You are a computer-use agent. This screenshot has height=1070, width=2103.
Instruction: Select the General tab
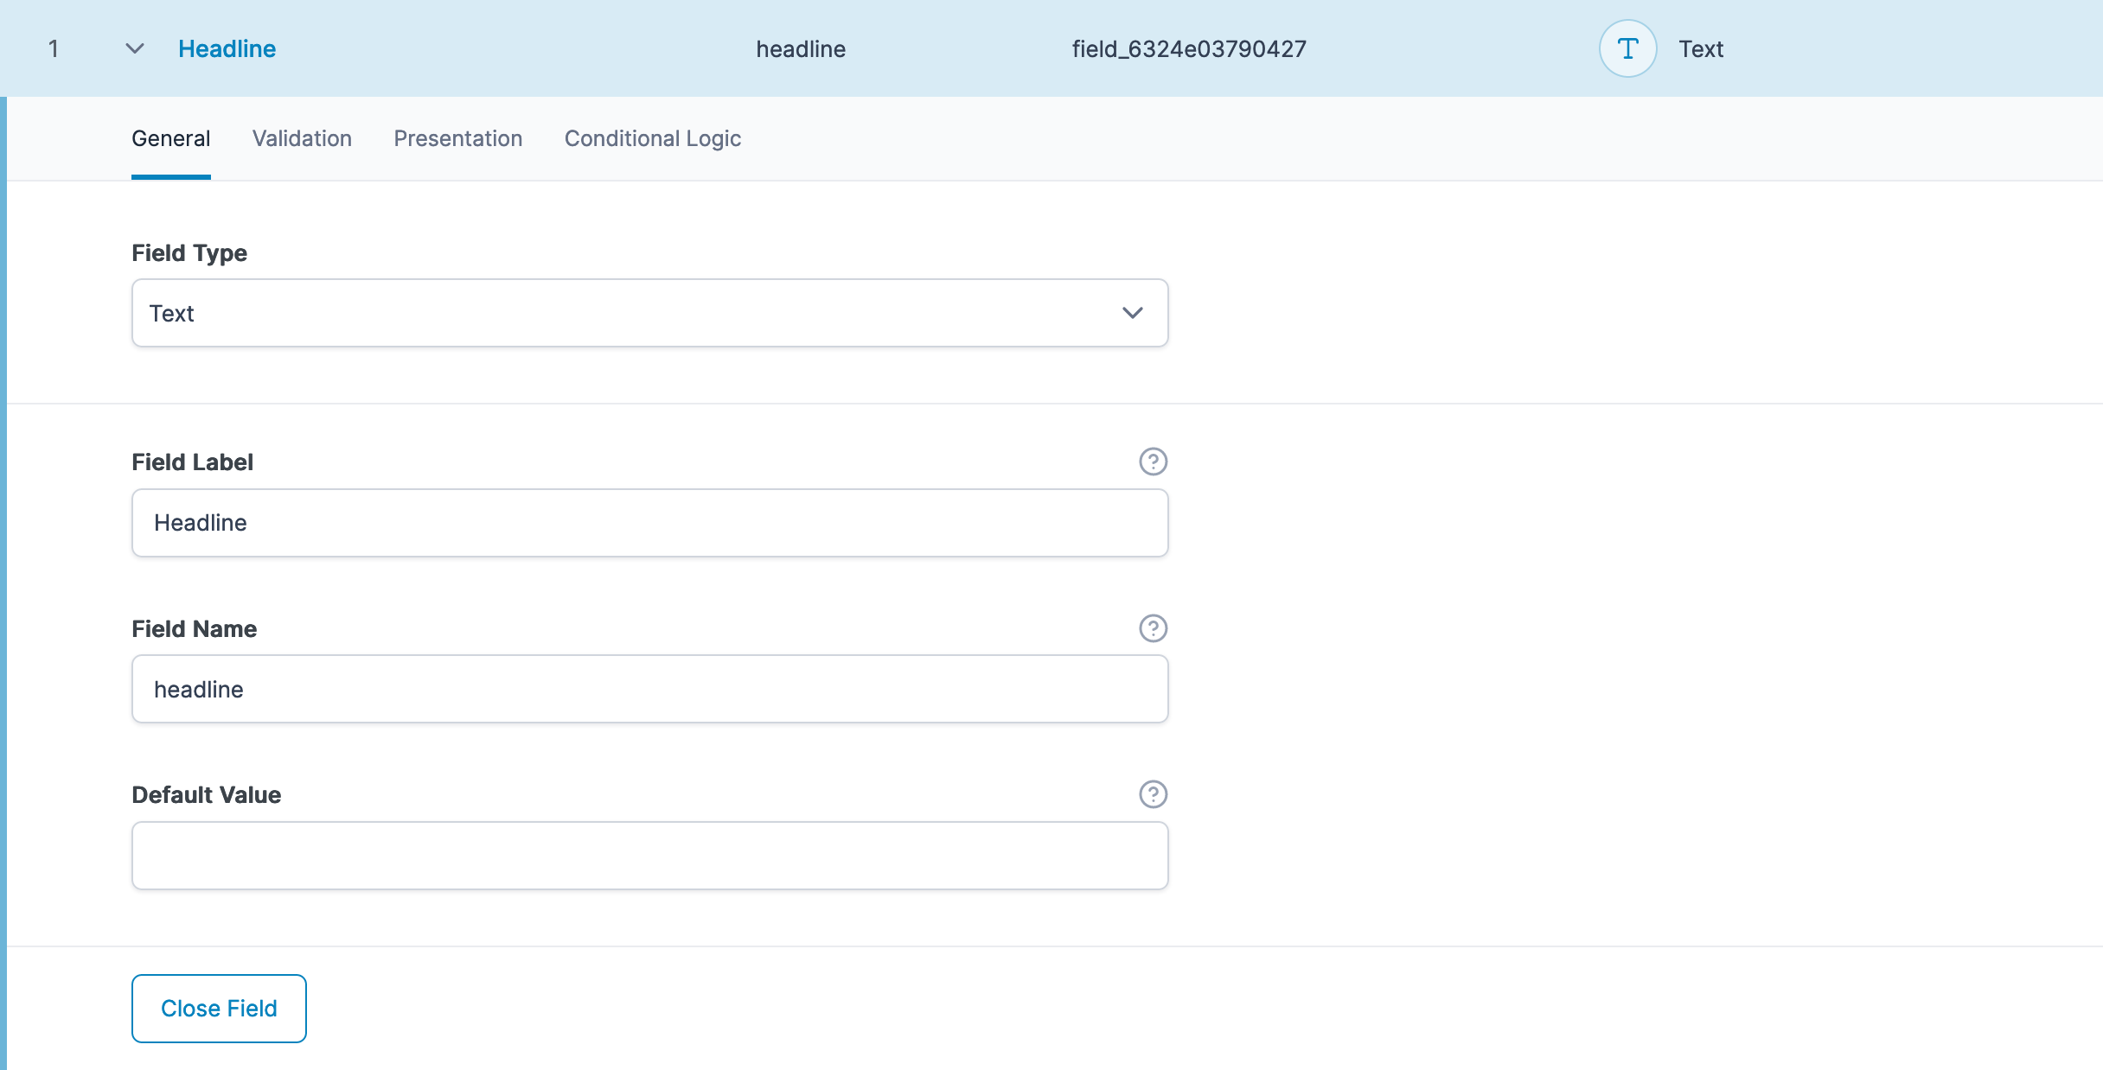(170, 138)
